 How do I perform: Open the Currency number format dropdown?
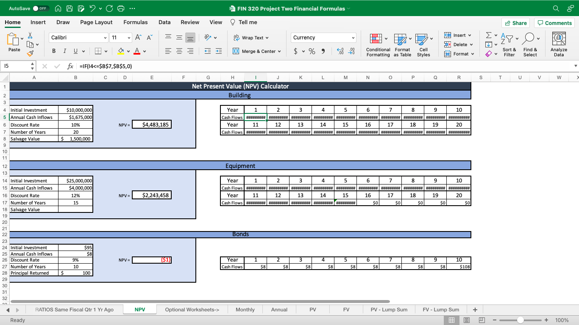(x=353, y=38)
